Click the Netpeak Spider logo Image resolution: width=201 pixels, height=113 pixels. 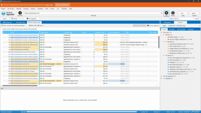(8, 13)
